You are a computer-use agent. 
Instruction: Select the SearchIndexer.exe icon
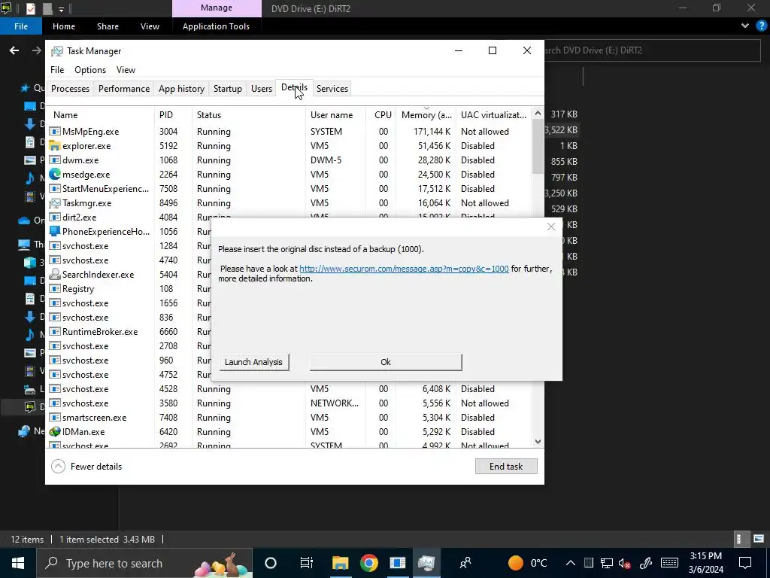pyautogui.click(x=54, y=274)
